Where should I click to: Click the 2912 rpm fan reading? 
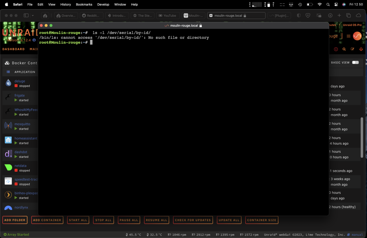(201, 235)
